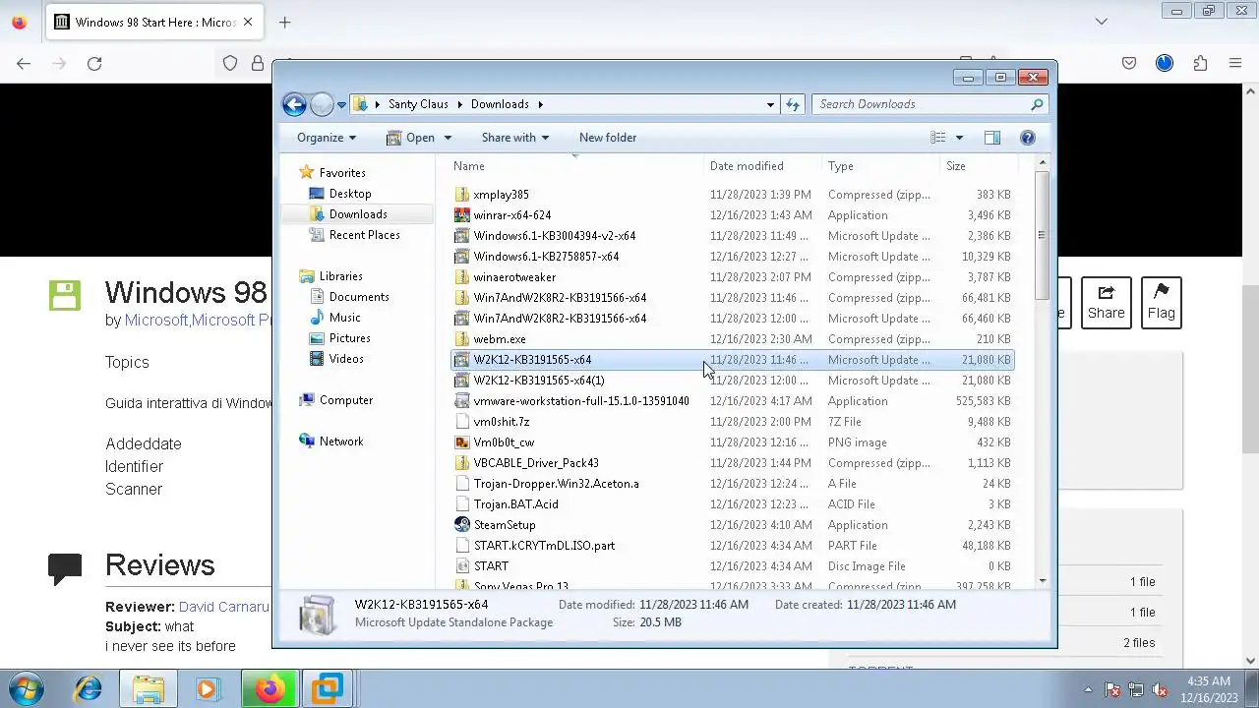Open the Windows Start menu
The height and width of the screenshot is (708, 1259).
(x=26, y=688)
